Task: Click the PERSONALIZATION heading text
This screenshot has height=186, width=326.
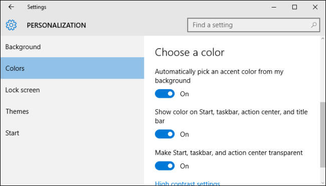Action: click(x=56, y=26)
